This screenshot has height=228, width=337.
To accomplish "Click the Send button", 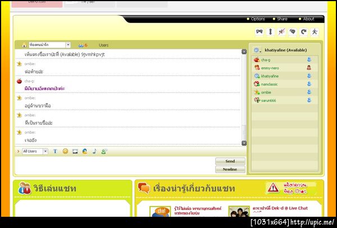I will [x=230, y=161].
